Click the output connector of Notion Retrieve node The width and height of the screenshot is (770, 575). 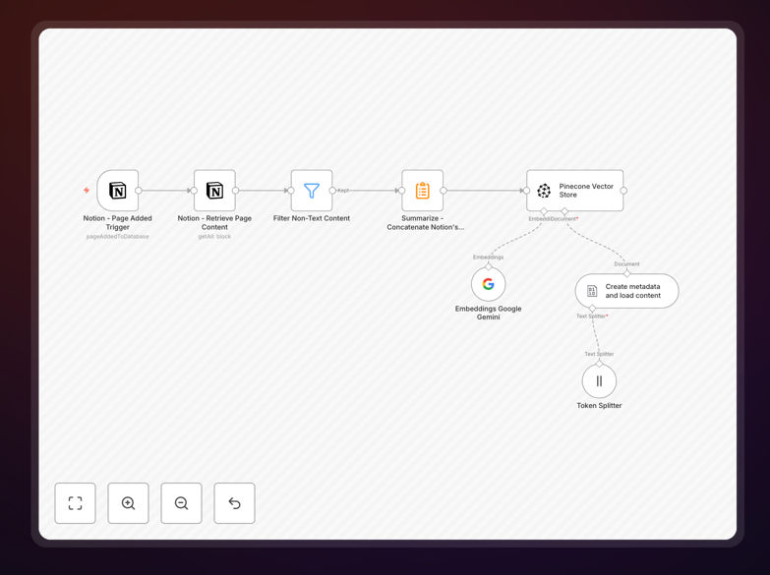236,191
